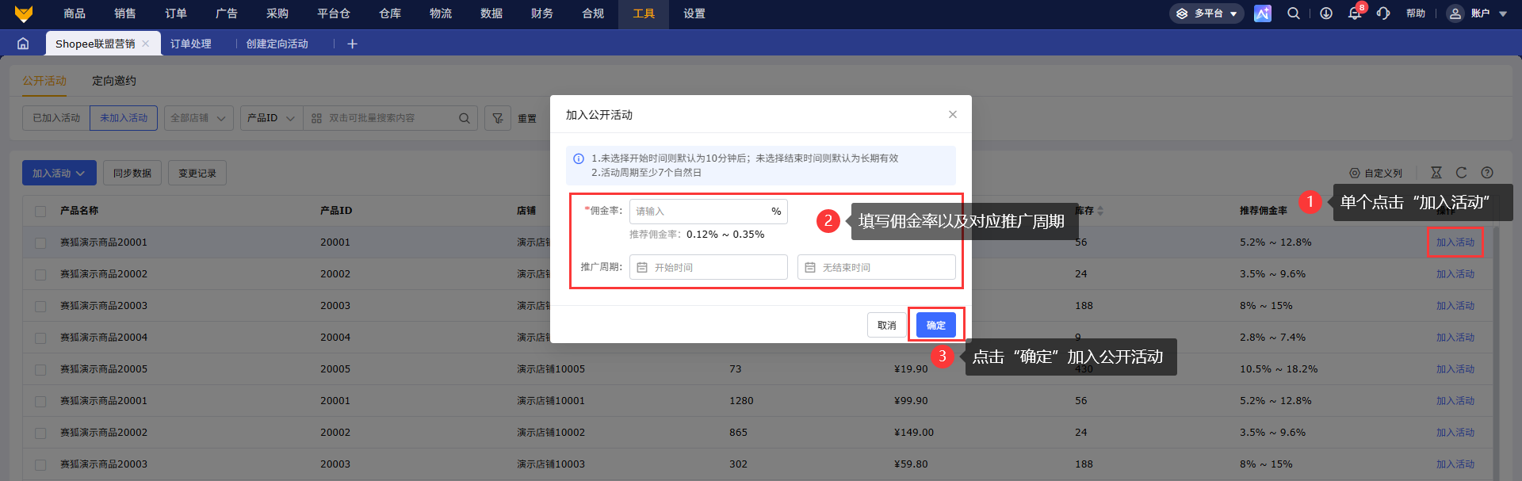Select the 已加入活动 filter
This screenshot has height=481, width=1522.
click(x=56, y=118)
